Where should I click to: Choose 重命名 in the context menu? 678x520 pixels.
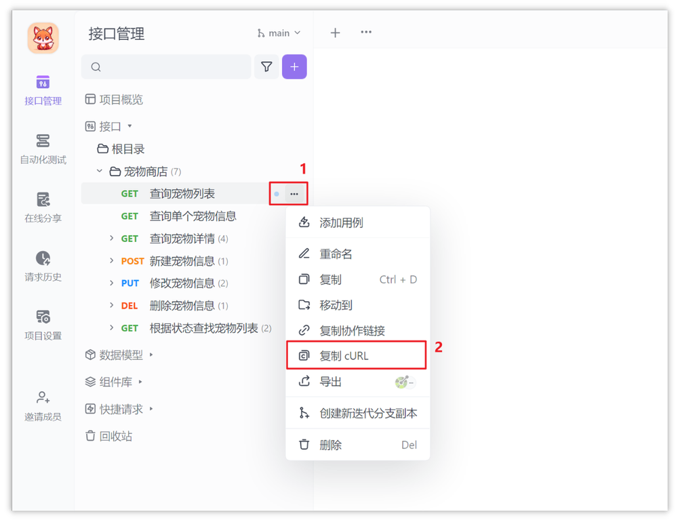[x=336, y=254]
